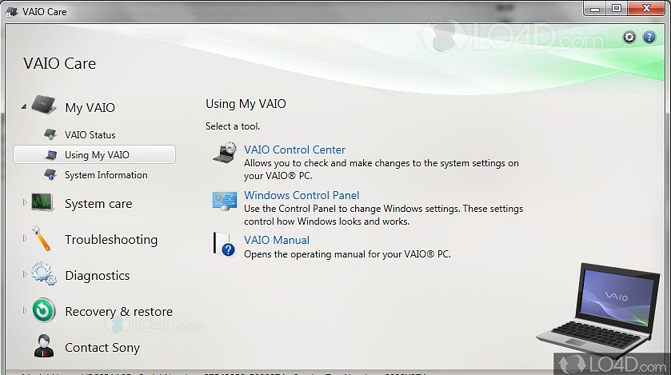The width and height of the screenshot is (671, 375).
Task: Open help via the question mark icon
Action: tap(649, 38)
